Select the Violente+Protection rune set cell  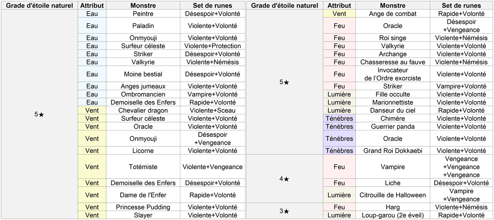(x=212, y=46)
